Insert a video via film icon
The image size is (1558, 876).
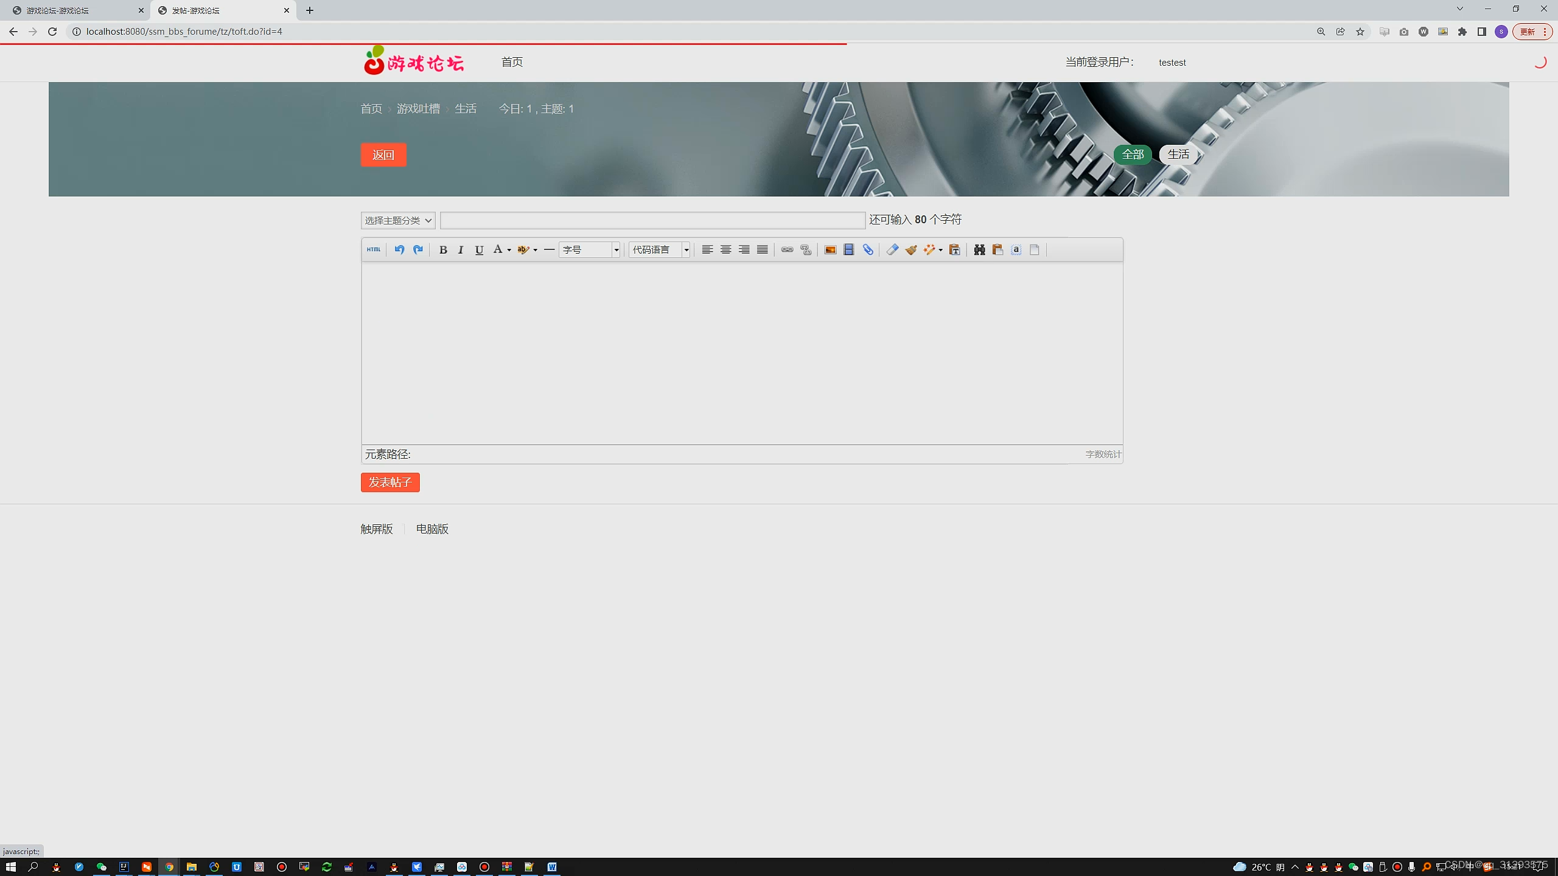tap(849, 249)
